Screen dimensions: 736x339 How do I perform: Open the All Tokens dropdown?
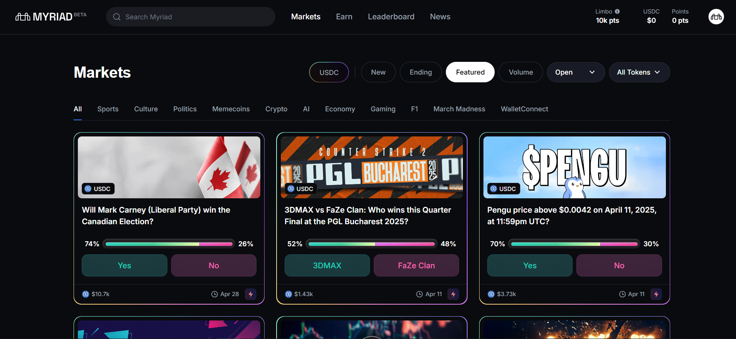(639, 72)
